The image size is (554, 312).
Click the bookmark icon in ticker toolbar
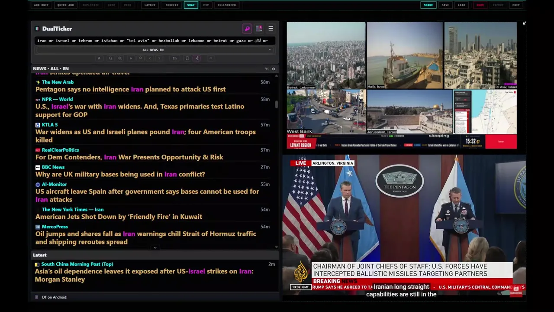[187, 58]
